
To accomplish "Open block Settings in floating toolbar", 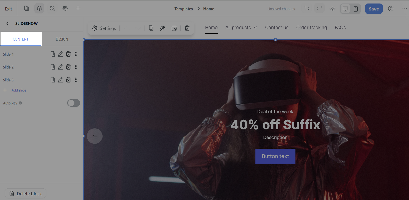I will coord(104,28).
